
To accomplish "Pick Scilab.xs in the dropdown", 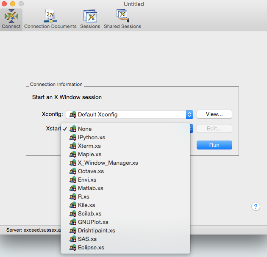I will click(x=125, y=214).
